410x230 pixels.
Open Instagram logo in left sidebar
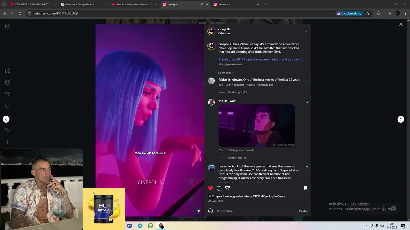click(x=8, y=26)
